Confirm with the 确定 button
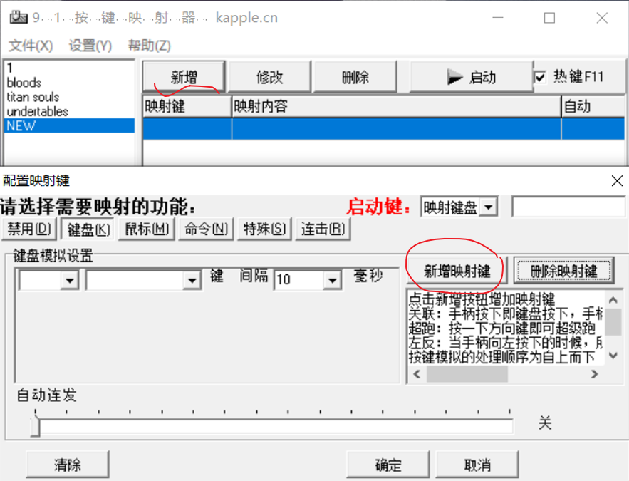Screen dimensions: 629x481 388,465
